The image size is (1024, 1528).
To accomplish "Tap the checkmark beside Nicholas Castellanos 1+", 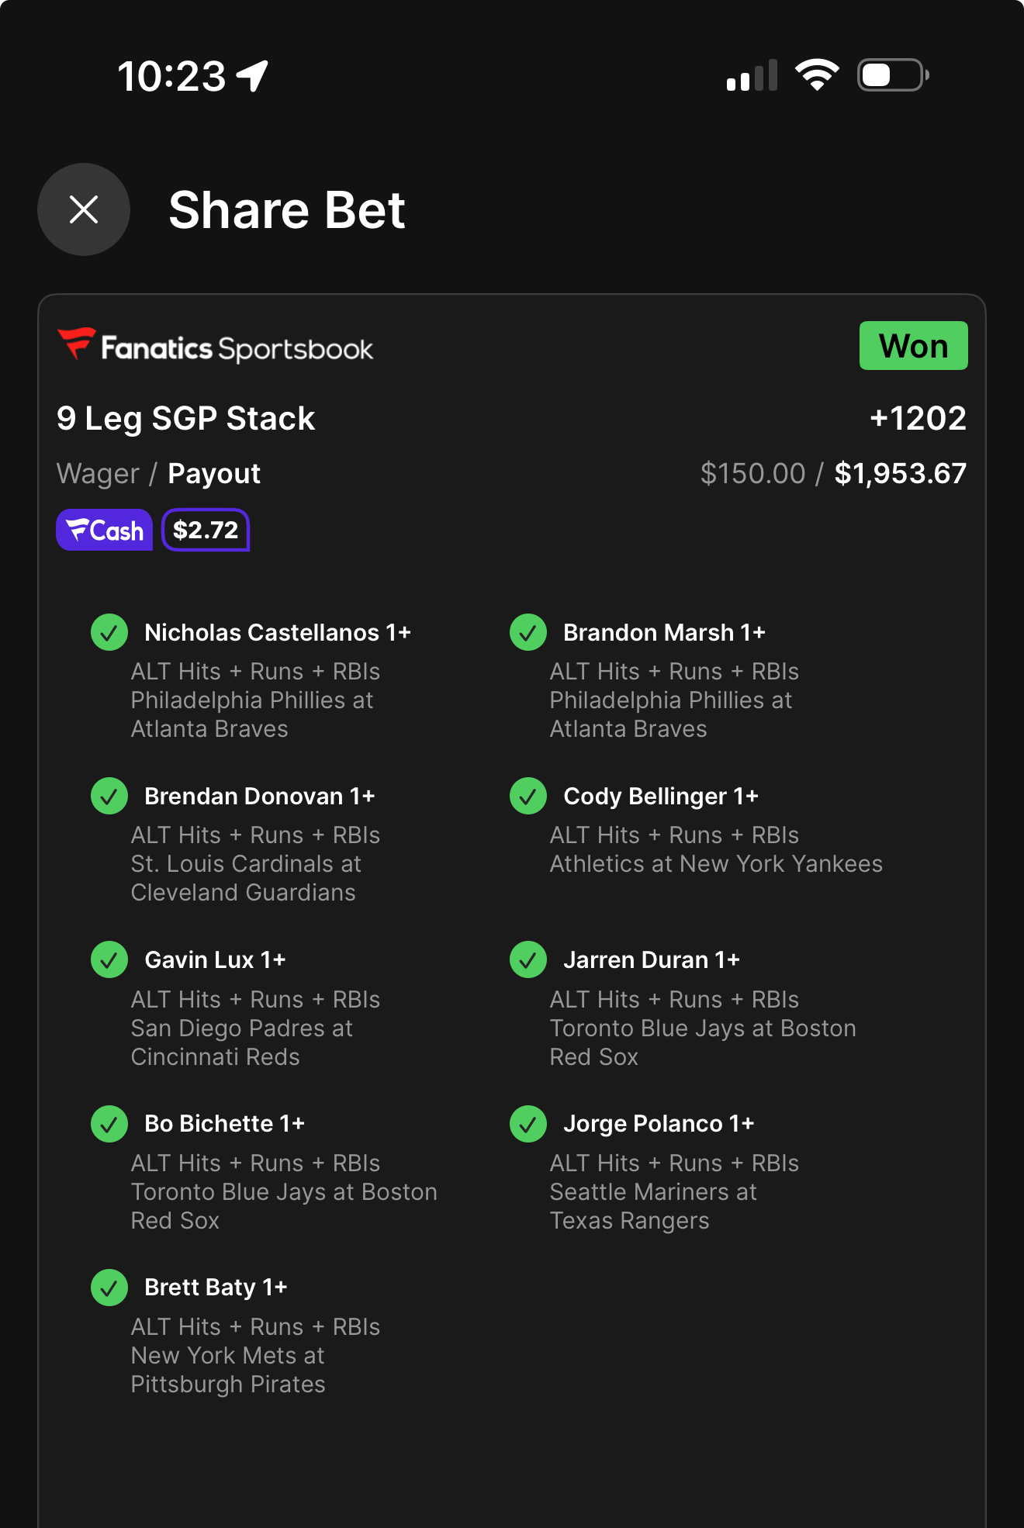I will tap(109, 632).
